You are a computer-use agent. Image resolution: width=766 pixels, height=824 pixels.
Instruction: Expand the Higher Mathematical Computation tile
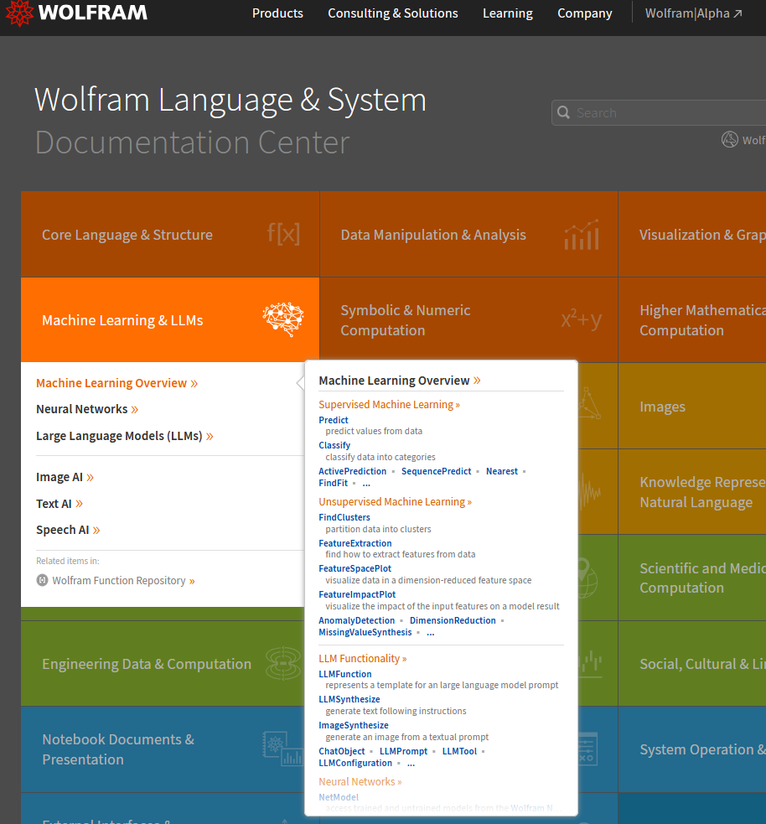692,320
